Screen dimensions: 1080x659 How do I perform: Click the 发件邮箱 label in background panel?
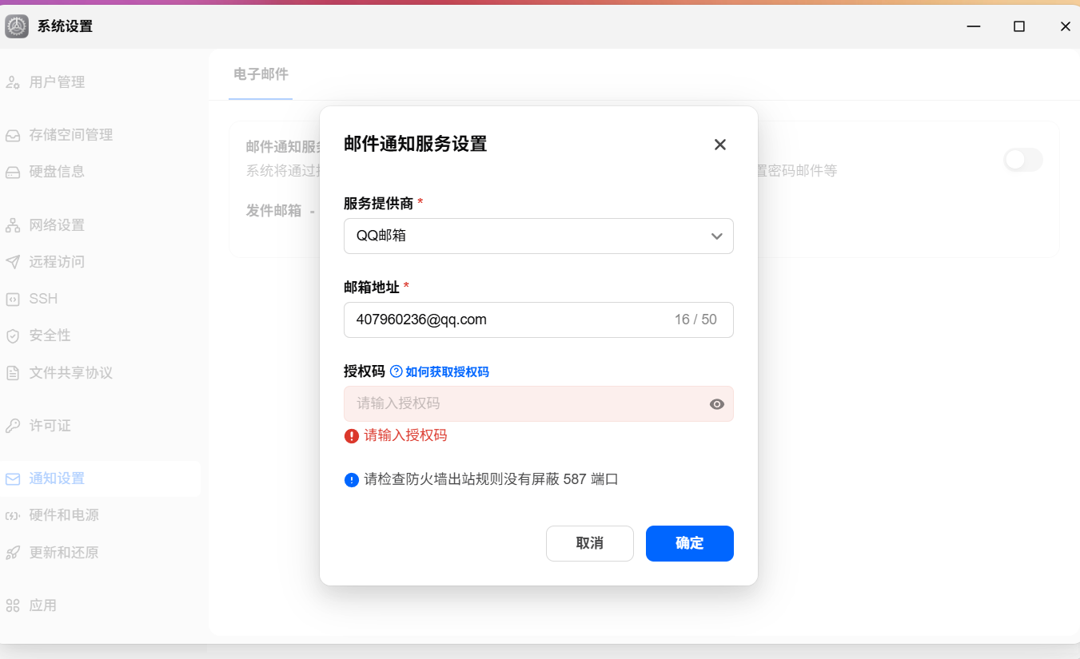[274, 211]
